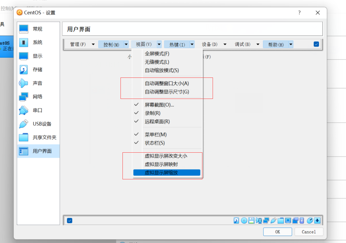The image size is (346, 243).
Task: Toggle the status bar enable checkbox
Action: 70,221
